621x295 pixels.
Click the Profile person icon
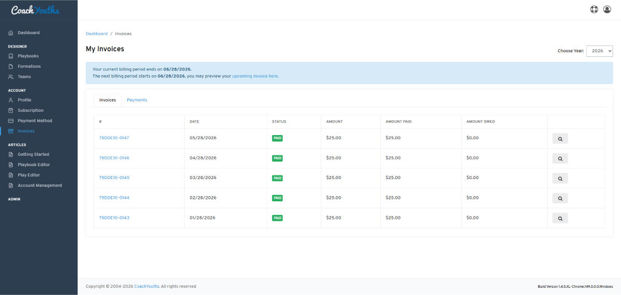(x=11, y=100)
